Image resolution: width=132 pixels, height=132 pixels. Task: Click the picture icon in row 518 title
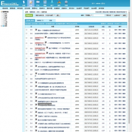[x=36, y=108]
